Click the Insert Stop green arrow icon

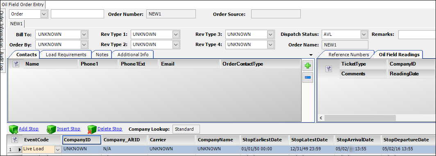[52, 129]
